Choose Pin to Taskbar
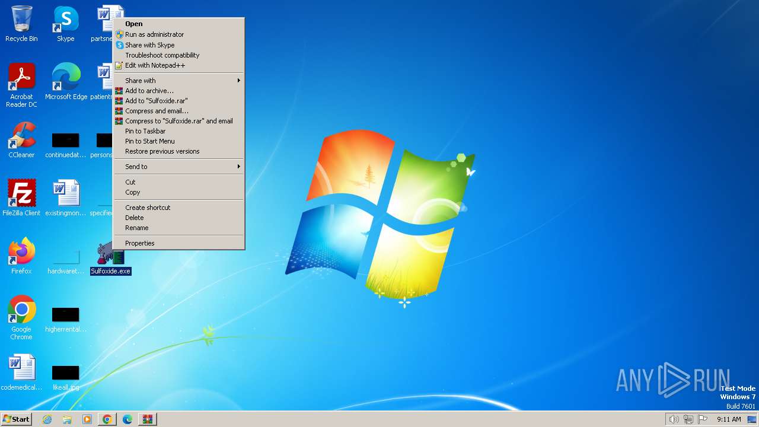 pyautogui.click(x=178, y=131)
